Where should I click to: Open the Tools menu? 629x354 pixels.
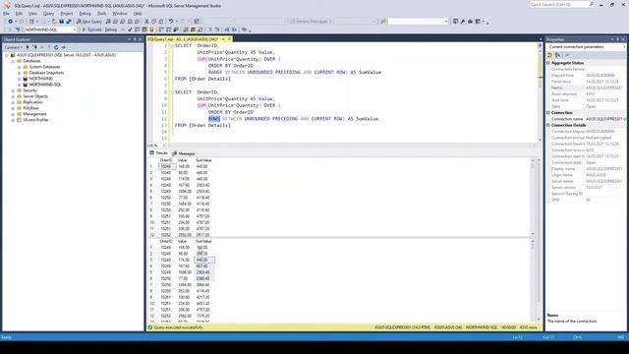coord(102,14)
